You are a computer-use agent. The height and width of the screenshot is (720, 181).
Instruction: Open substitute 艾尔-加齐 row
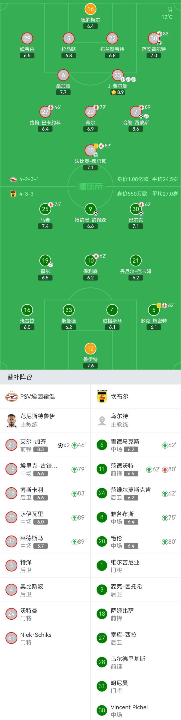click(x=45, y=445)
